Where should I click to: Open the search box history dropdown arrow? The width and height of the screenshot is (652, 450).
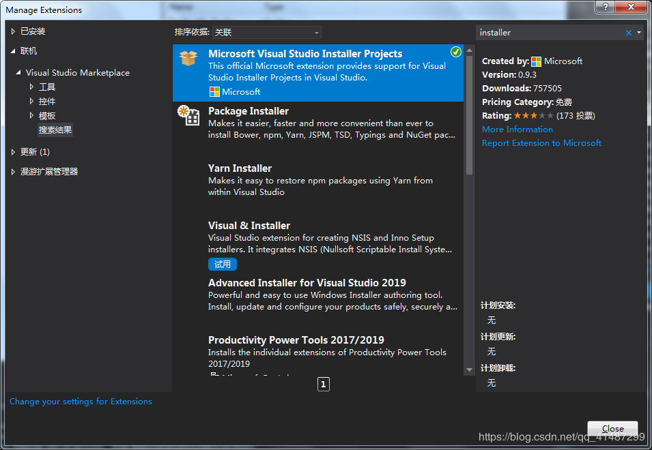click(x=639, y=32)
